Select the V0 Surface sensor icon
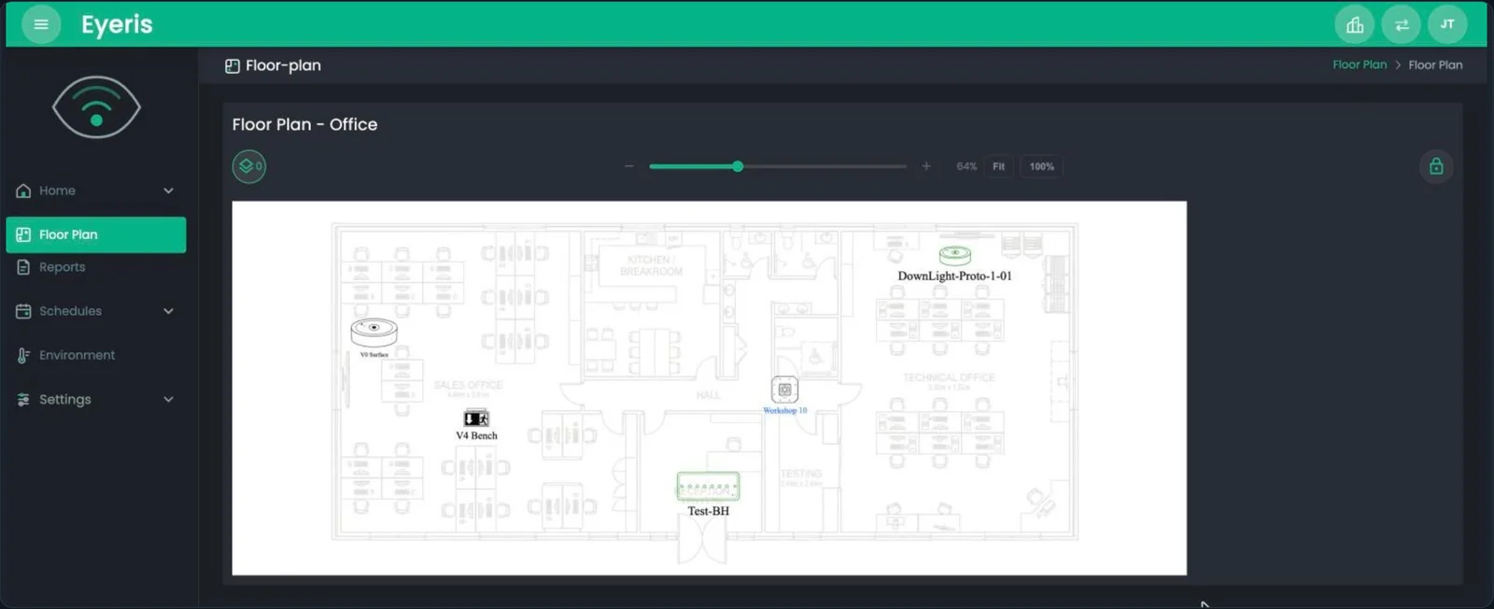 373,332
